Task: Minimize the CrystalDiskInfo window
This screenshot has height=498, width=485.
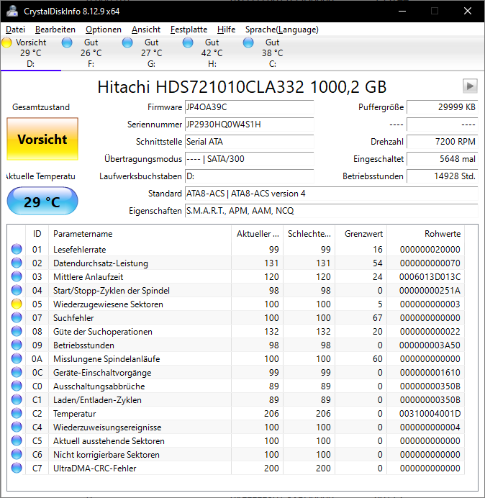Action: 402,11
